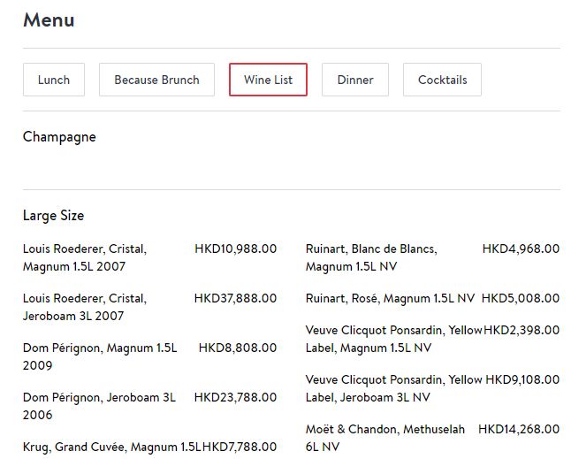View the Cocktails tab

pyautogui.click(x=443, y=80)
